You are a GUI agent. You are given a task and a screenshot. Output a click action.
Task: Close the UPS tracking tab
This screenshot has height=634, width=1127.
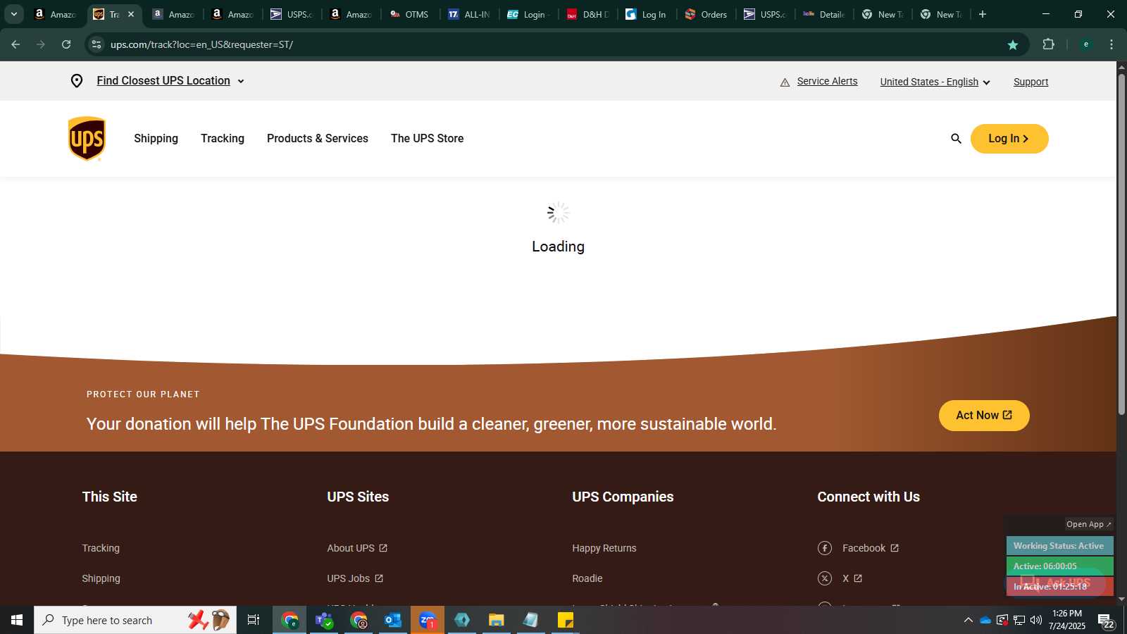(131, 14)
